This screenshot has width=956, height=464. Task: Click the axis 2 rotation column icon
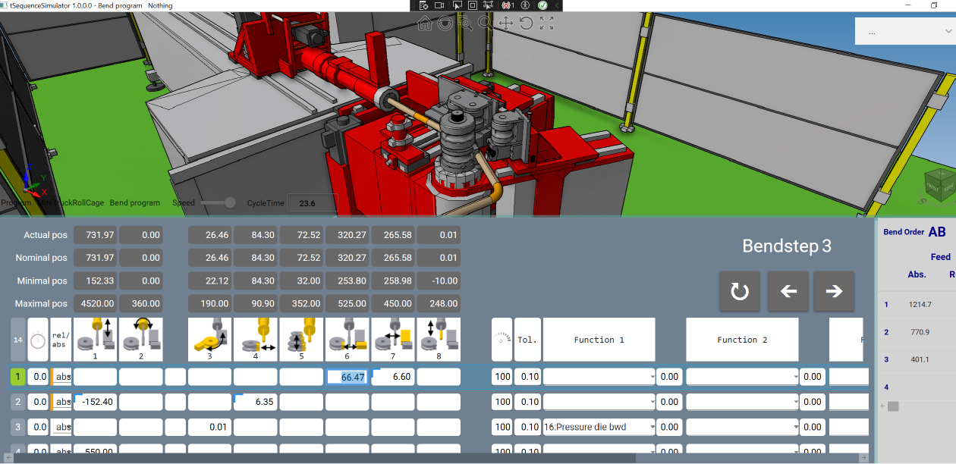pyautogui.click(x=140, y=339)
